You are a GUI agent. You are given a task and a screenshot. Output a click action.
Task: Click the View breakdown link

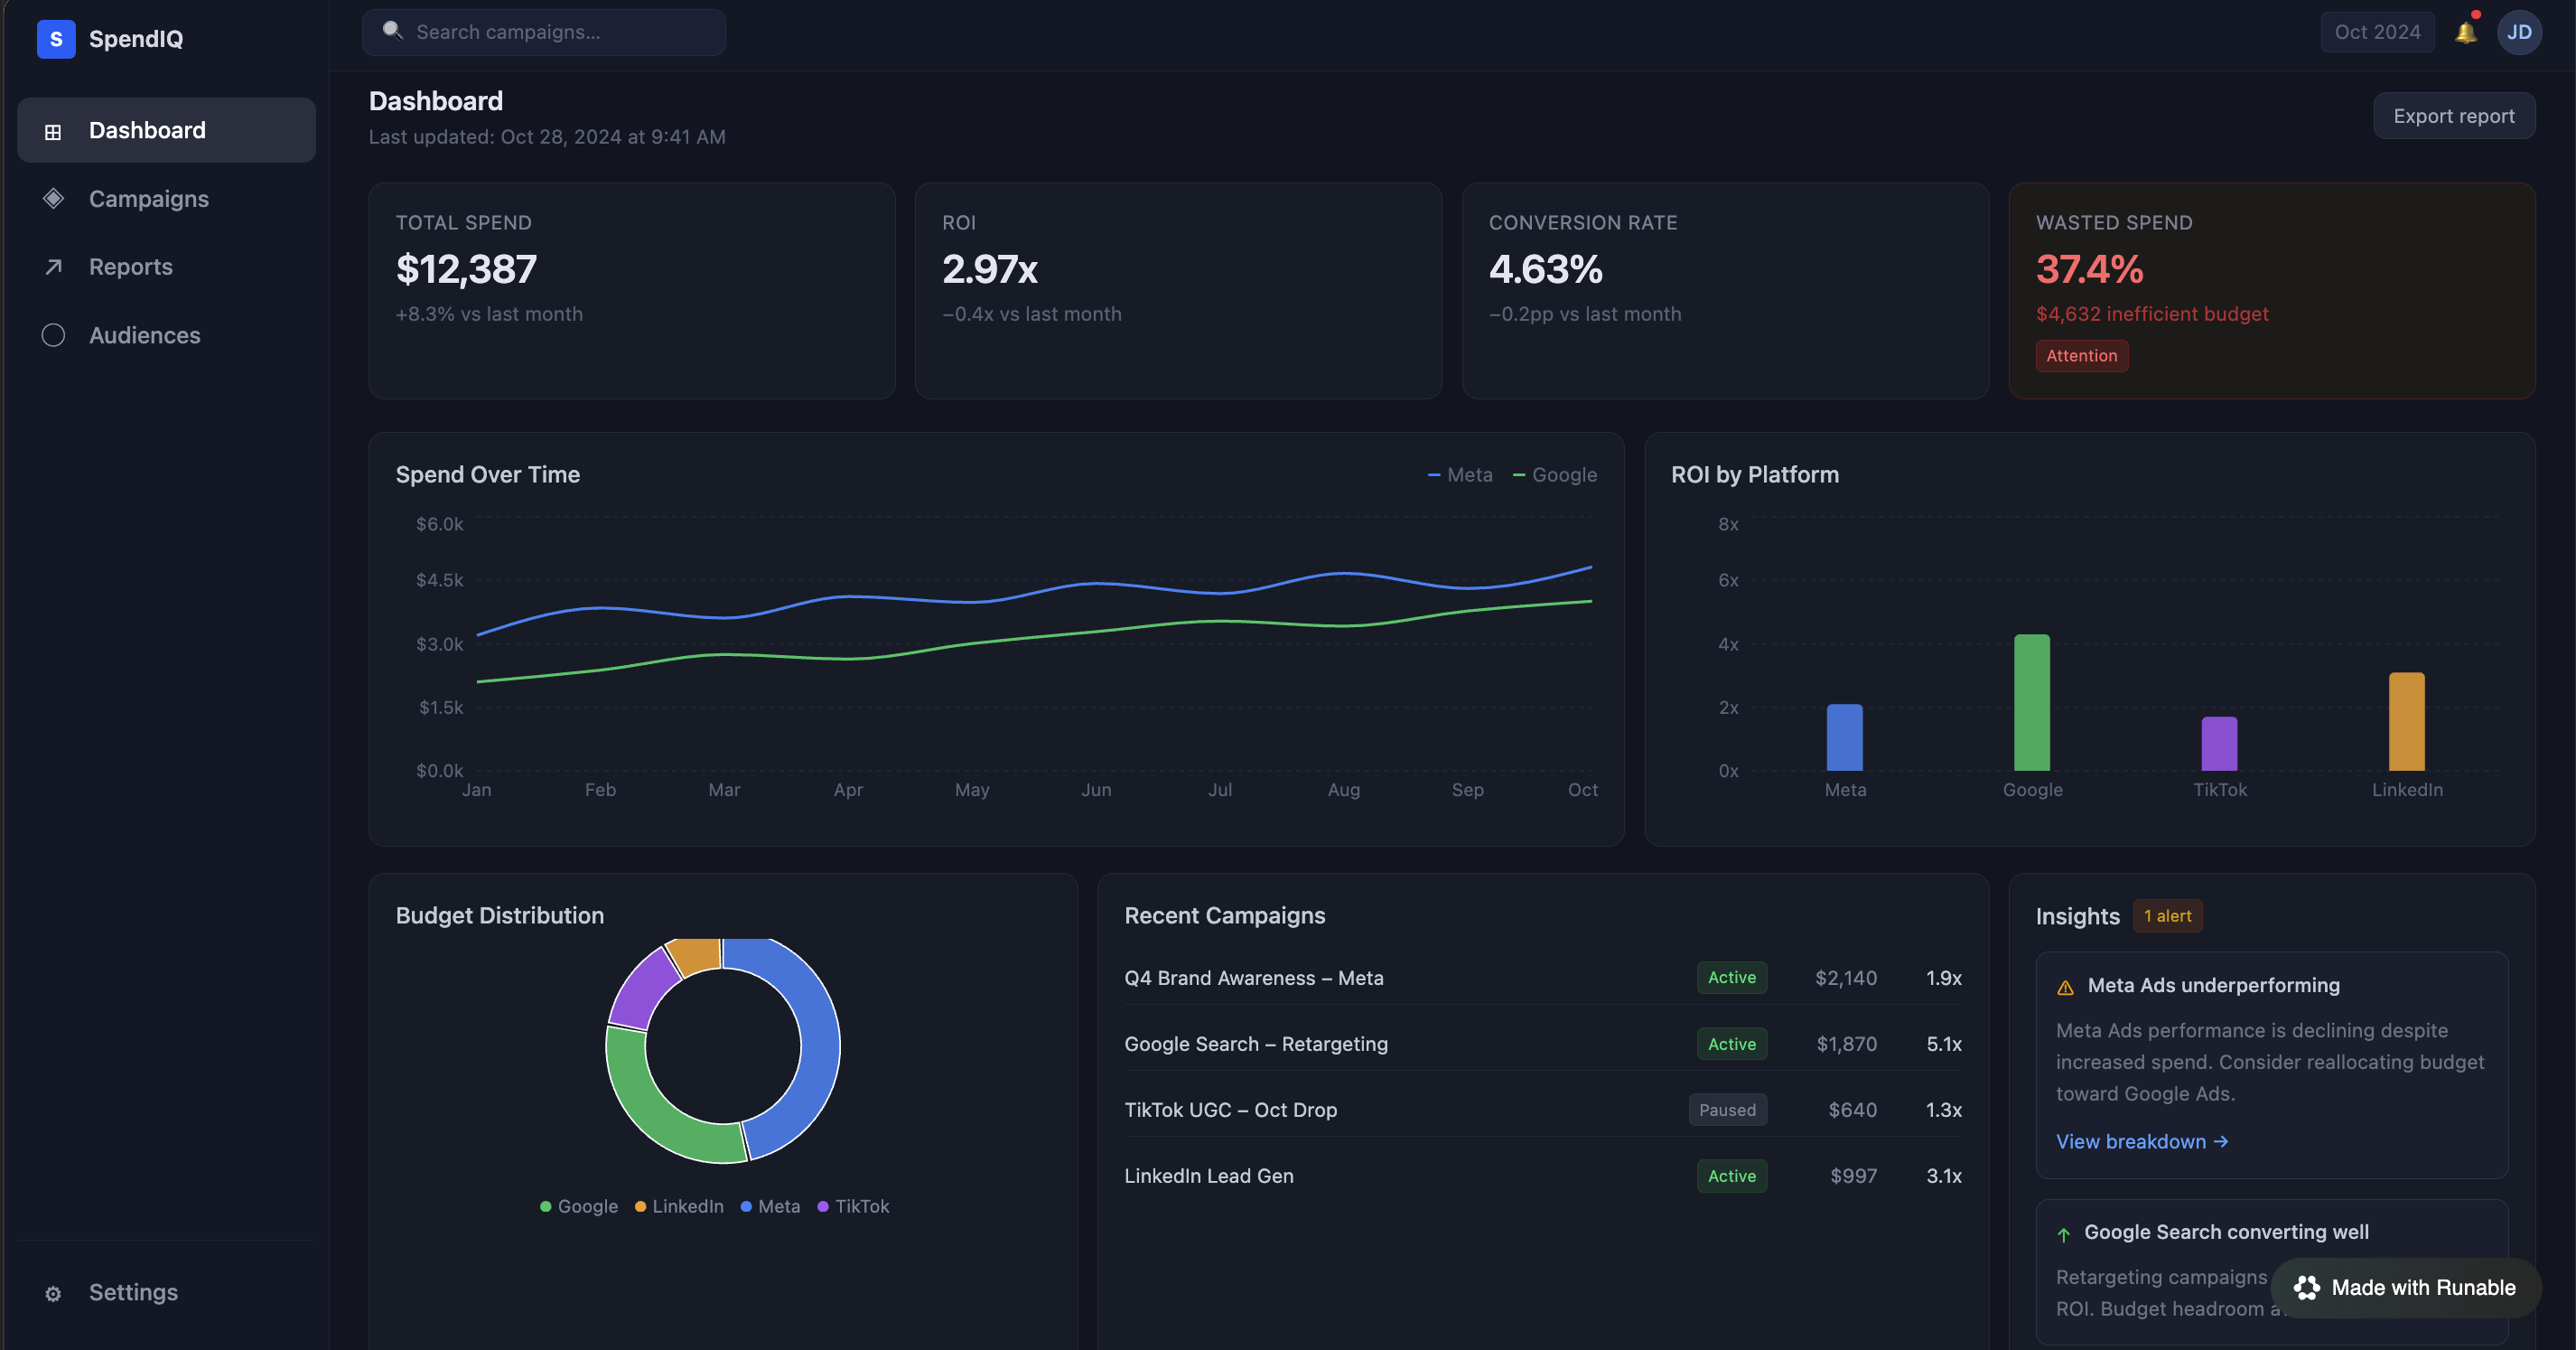point(2142,1141)
